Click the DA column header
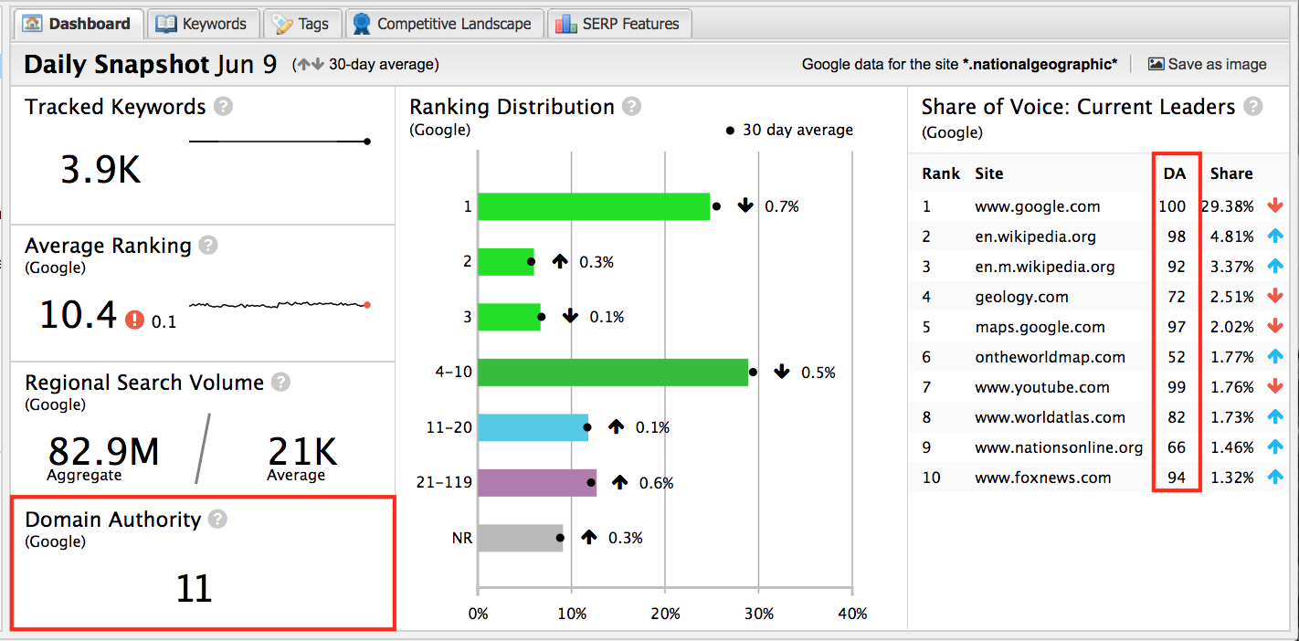 (1175, 173)
